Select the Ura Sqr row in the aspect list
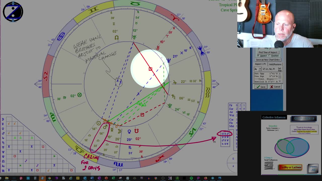Image resolution: width=322 pixels, height=181 pixels. tap(266, 76)
